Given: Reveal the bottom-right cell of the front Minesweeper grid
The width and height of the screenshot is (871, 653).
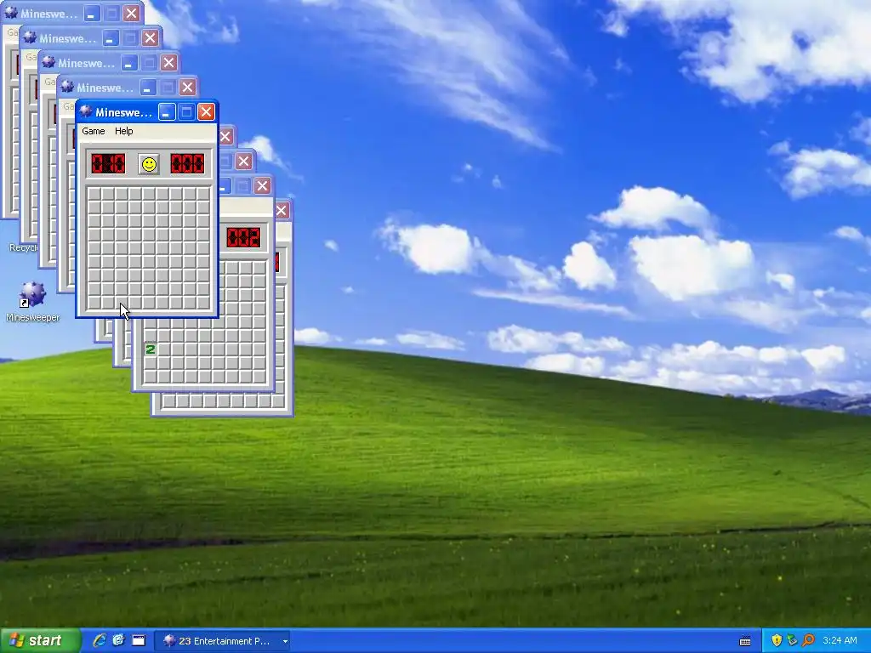Looking at the screenshot, I should coord(204,304).
